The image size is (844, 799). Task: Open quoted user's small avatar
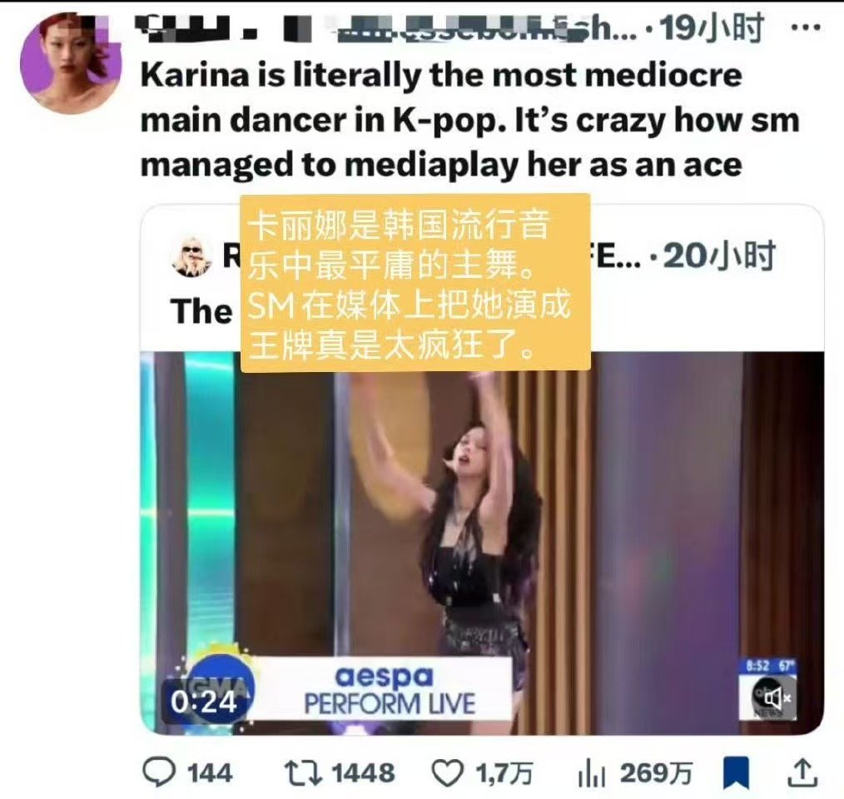(x=192, y=257)
